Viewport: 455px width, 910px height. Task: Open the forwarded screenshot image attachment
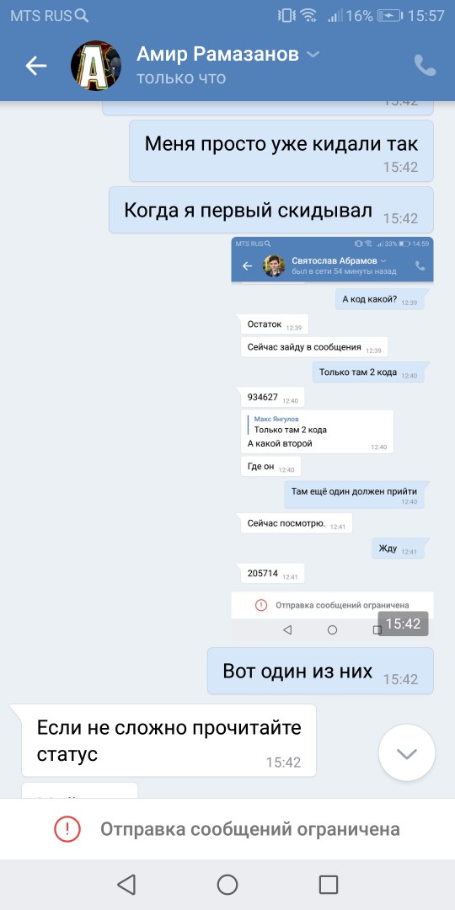pos(332,439)
